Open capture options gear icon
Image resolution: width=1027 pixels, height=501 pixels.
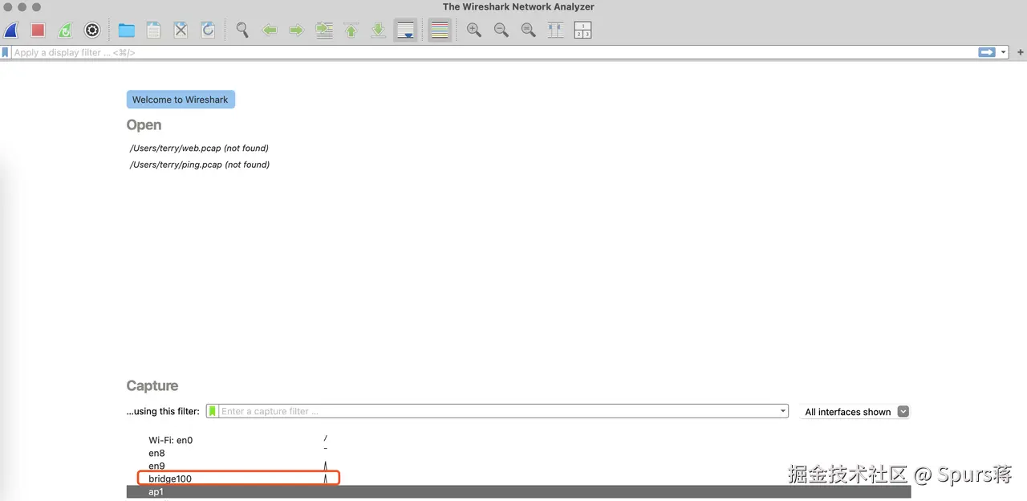(92, 31)
